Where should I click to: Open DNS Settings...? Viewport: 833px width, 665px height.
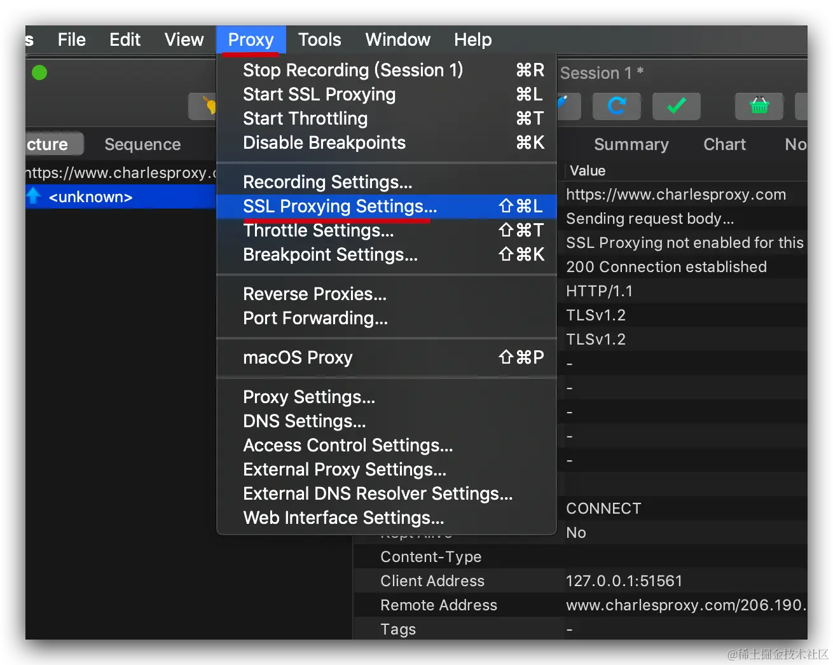387,421
